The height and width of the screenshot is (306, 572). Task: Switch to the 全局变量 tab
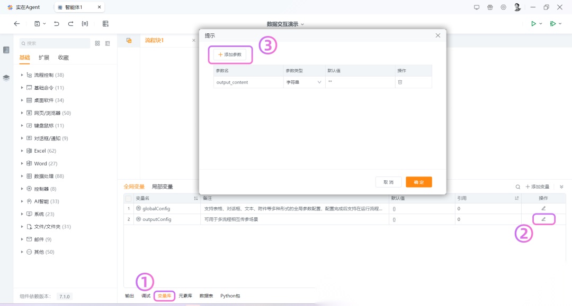[134, 187]
